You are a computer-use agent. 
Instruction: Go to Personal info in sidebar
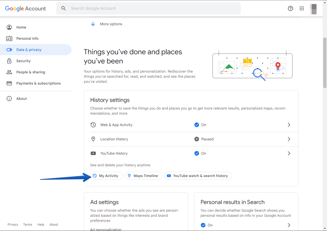pyautogui.click(x=27, y=38)
